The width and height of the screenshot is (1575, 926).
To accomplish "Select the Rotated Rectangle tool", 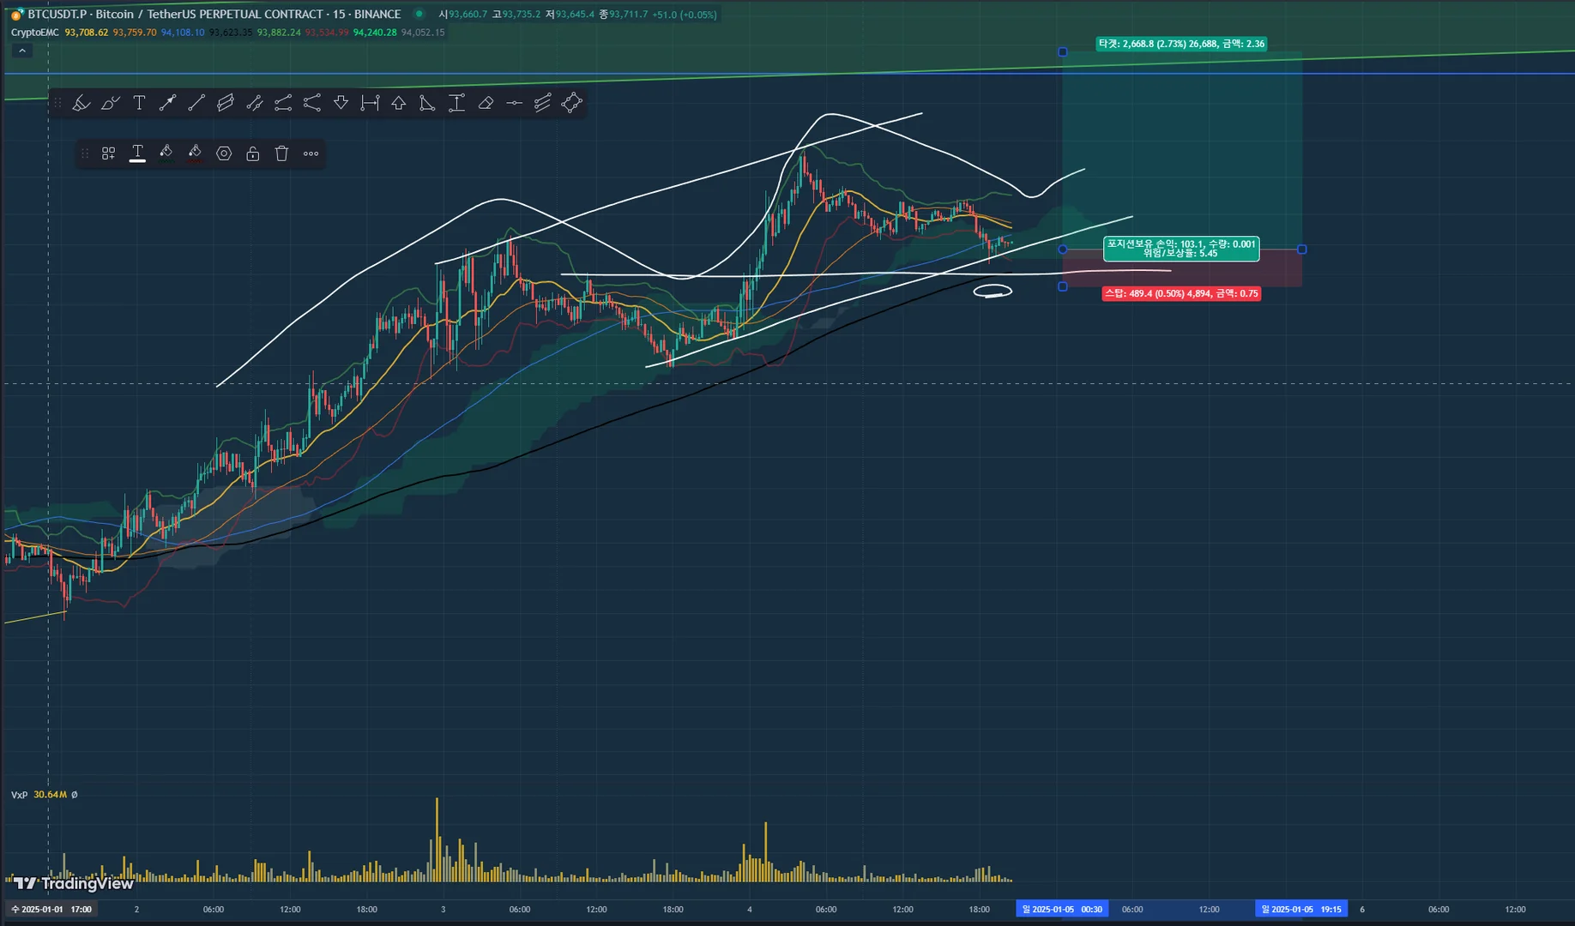I will (x=572, y=104).
